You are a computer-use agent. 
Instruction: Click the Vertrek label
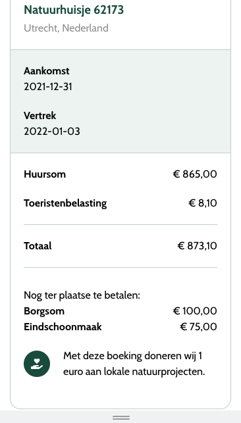click(40, 116)
